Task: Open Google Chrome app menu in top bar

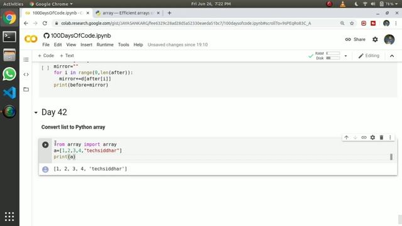Action: [x=51, y=4]
